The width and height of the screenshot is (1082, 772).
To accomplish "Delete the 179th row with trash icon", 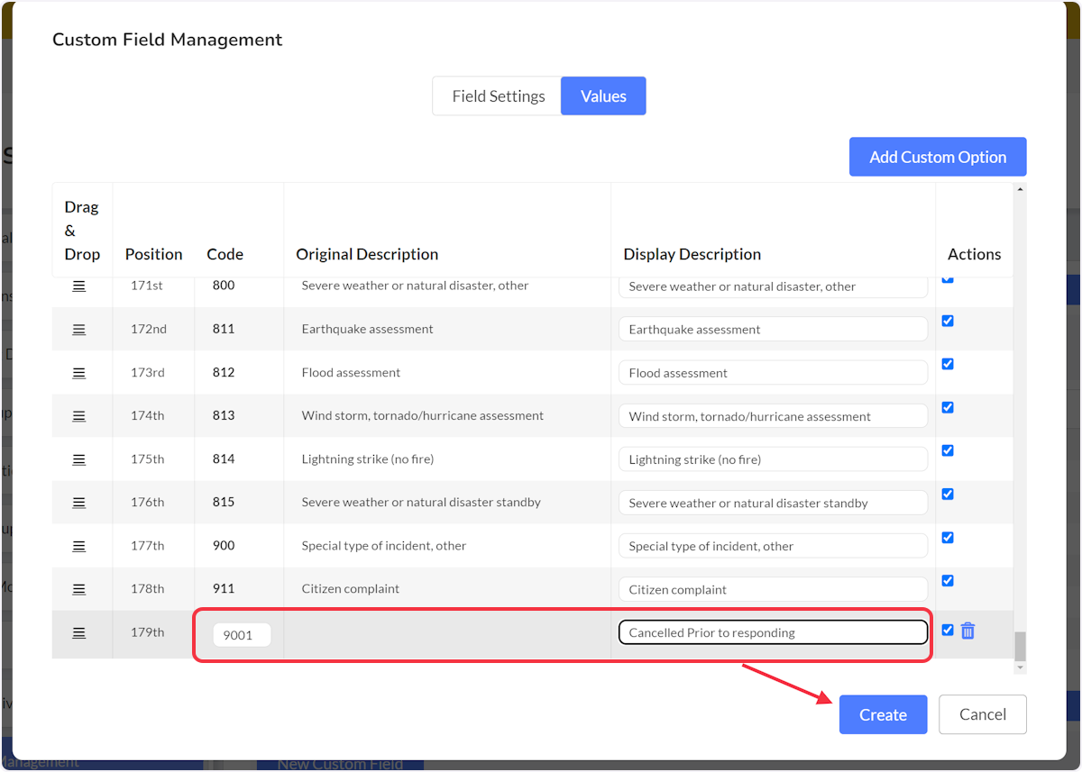I will click(x=967, y=631).
